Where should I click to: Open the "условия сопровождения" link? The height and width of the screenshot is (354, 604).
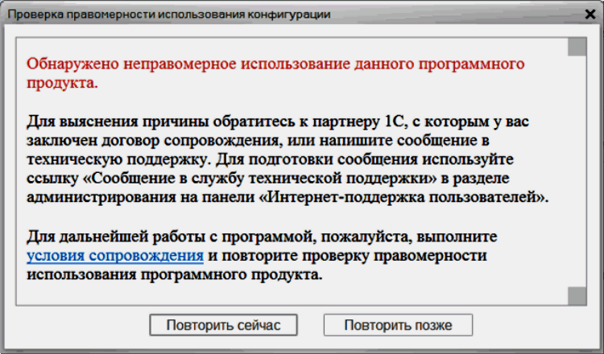[x=114, y=256]
